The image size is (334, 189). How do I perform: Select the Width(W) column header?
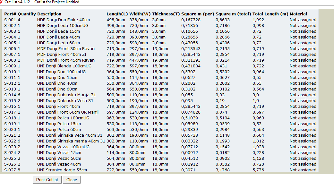pos(140,14)
